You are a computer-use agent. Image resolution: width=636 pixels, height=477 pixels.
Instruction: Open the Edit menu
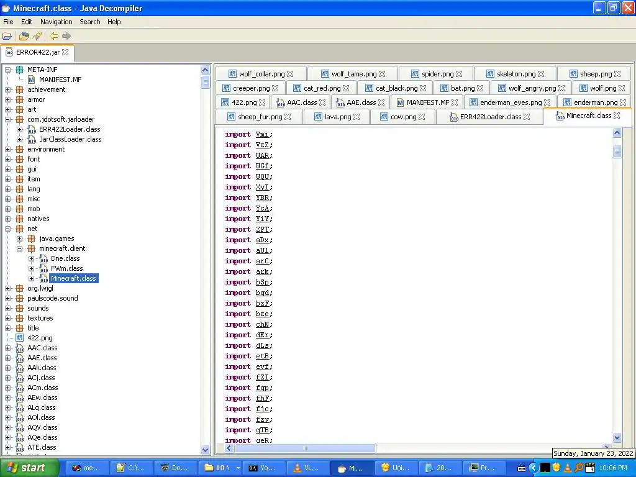[x=27, y=22]
